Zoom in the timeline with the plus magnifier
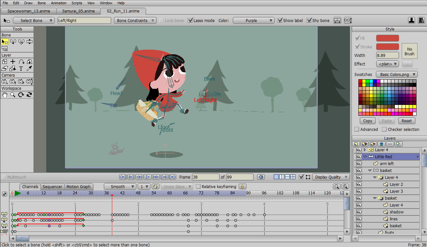 pos(345,186)
